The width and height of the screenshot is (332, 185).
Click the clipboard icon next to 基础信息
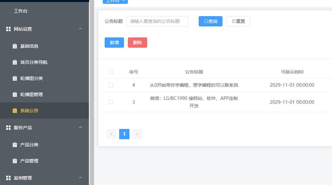pyautogui.click(x=15, y=46)
